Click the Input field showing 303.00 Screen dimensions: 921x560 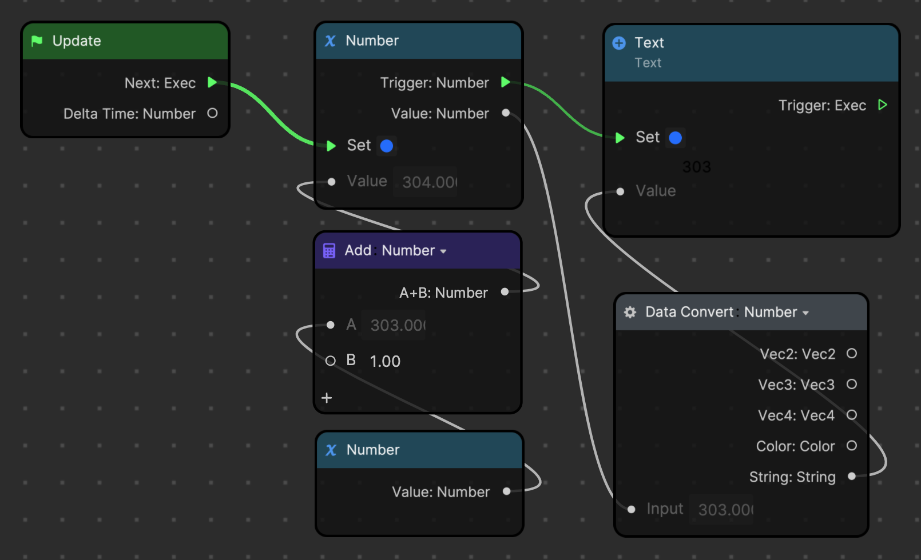[722, 509]
